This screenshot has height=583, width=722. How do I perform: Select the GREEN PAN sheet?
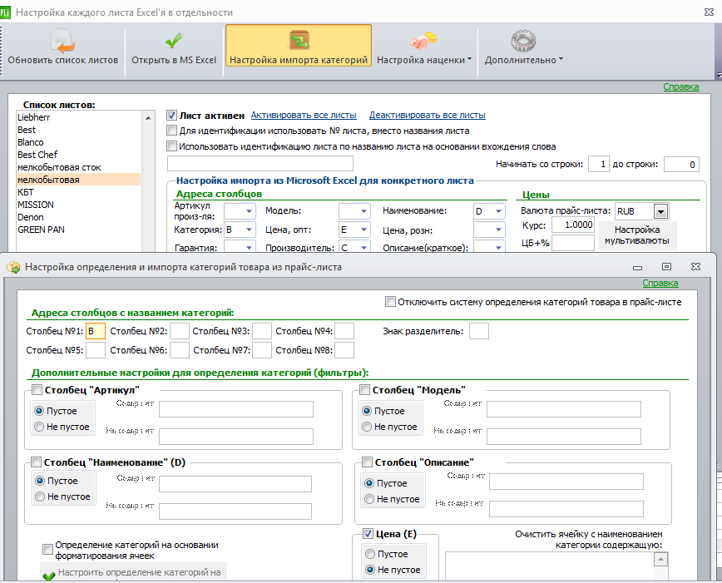pyautogui.click(x=78, y=230)
